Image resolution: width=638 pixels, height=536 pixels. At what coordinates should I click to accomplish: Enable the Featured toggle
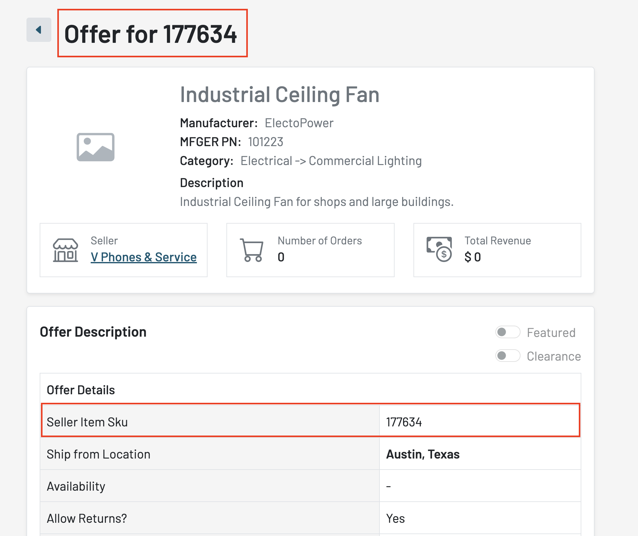[x=507, y=332]
